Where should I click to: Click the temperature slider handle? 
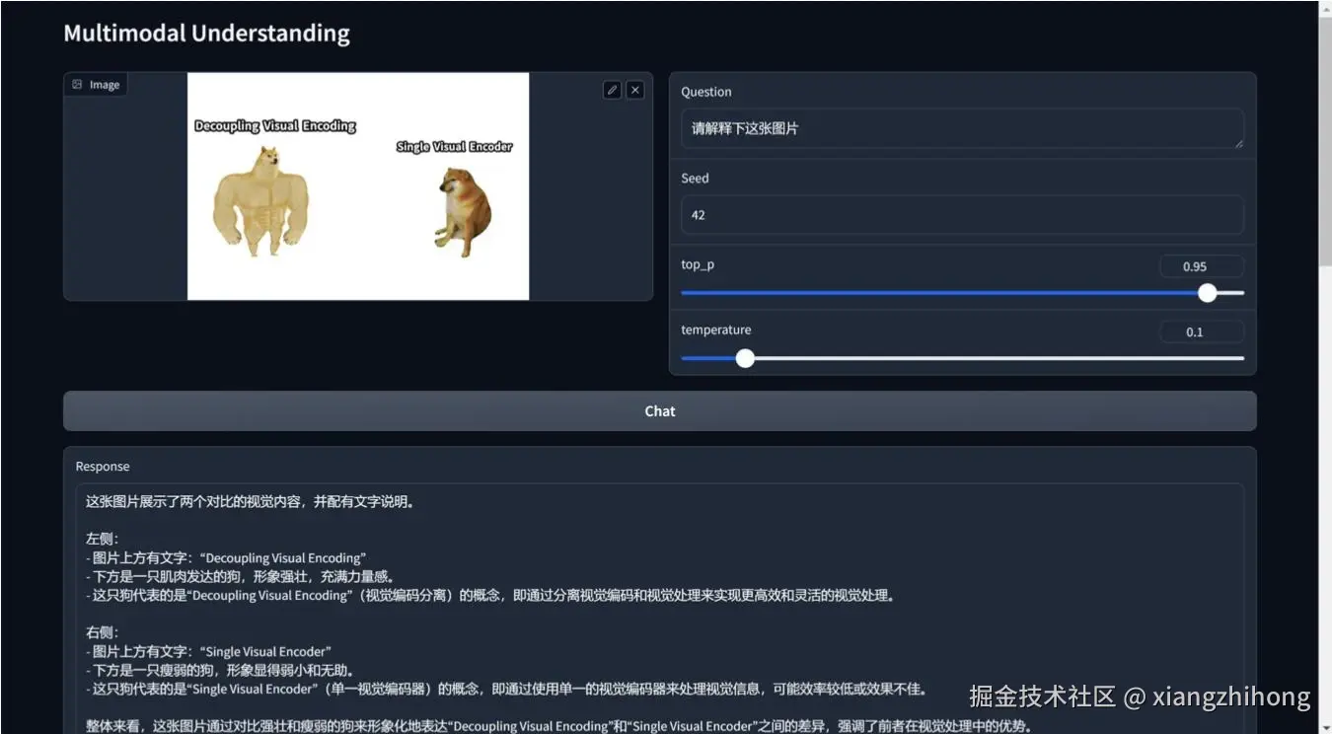745,358
